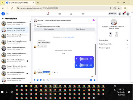The image size is (133, 100).
Task: Open Joseph conversation
Action: coord(15,55)
